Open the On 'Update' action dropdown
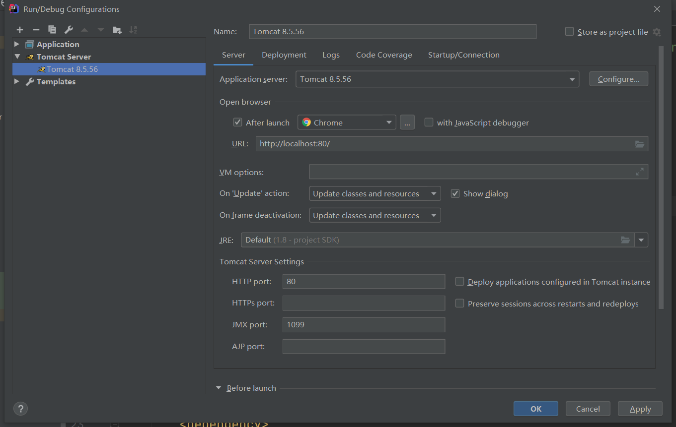The image size is (676, 427). click(x=375, y=193)
